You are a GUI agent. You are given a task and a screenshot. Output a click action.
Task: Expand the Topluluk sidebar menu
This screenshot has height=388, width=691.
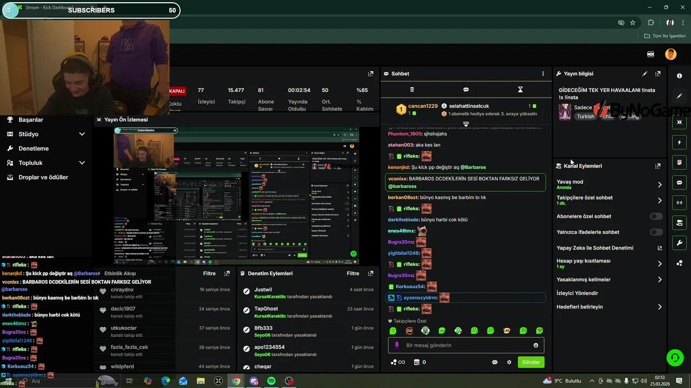(x=82, y=163)
